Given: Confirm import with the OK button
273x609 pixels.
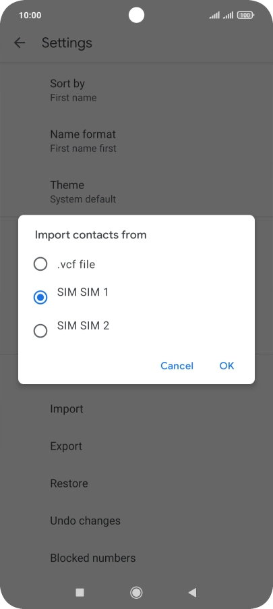Looking at the screenshot, I should coord(227,366).
